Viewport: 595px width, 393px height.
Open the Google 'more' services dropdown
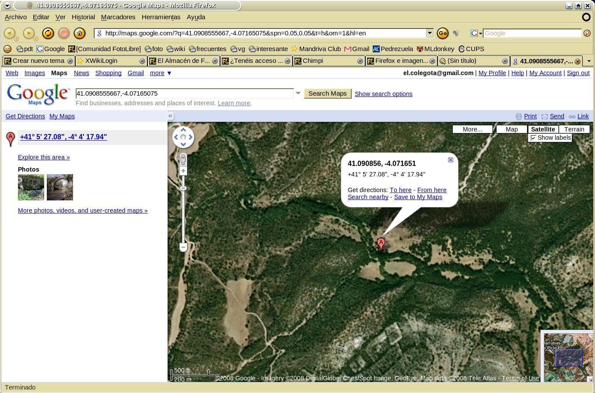pyautogui.click(x=161, y=73)
